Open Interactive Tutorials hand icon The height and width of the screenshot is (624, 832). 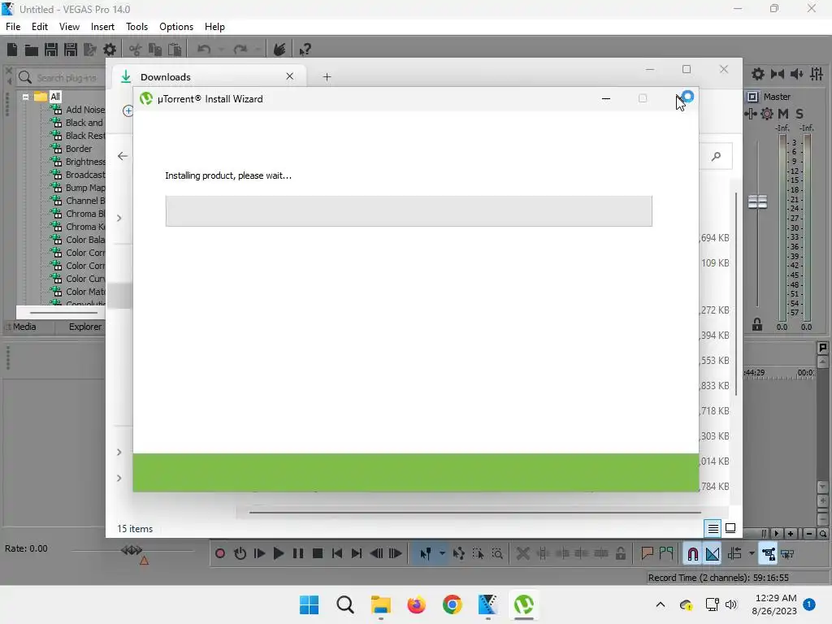[x=279, y=50]
